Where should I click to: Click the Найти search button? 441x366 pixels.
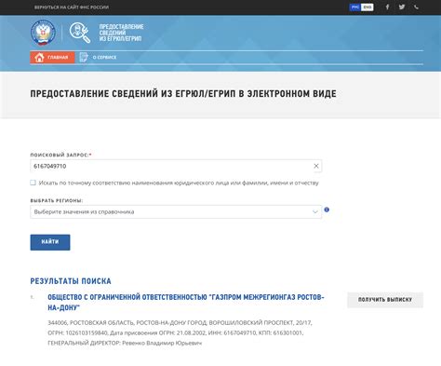click(50, 242)
